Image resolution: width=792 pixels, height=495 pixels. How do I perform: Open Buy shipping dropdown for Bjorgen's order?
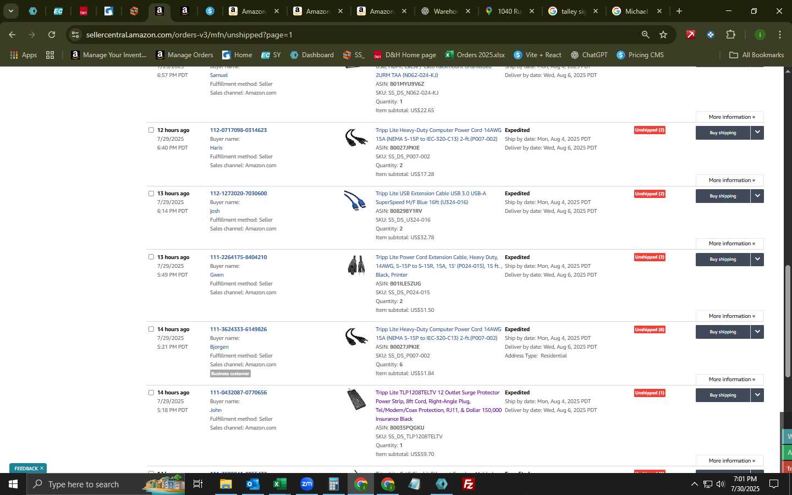(x=757, y=332)
